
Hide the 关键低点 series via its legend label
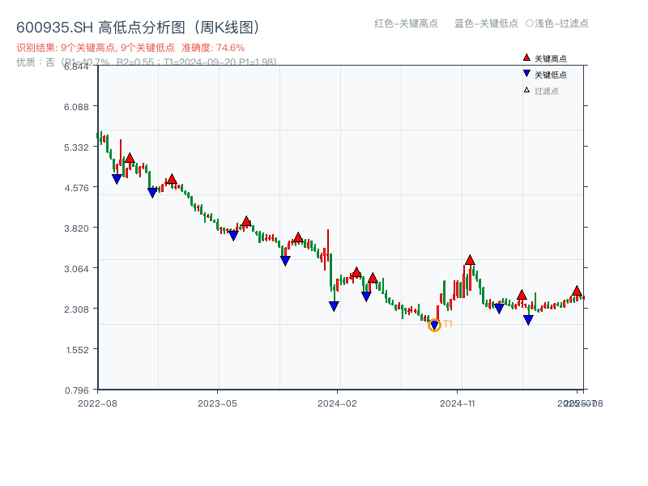tap(551, 75)
